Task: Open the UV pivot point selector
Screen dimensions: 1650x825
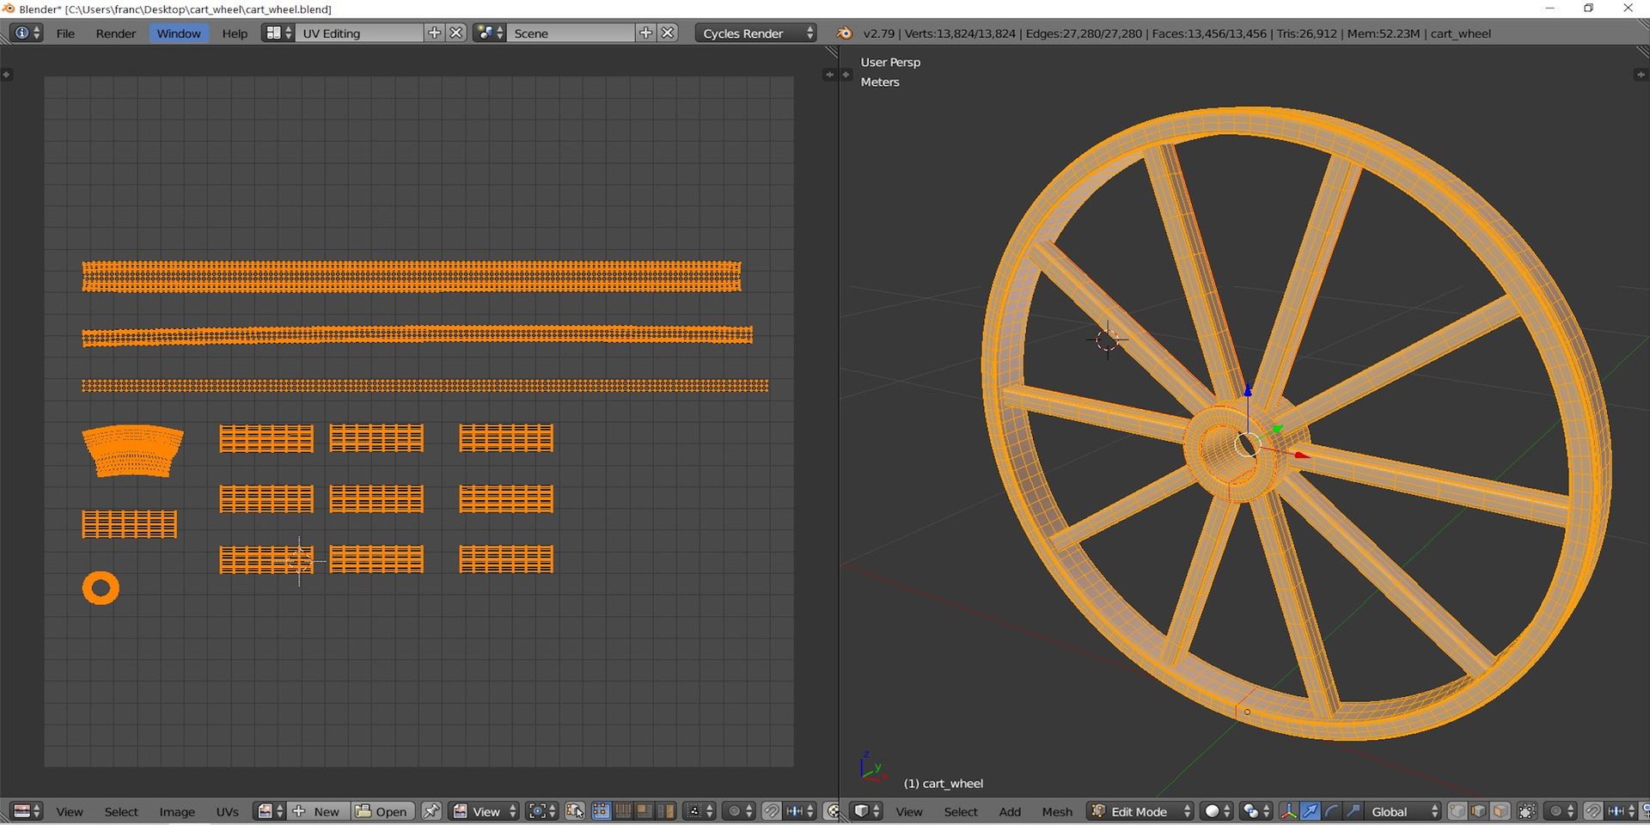Action: pos(541,811)
